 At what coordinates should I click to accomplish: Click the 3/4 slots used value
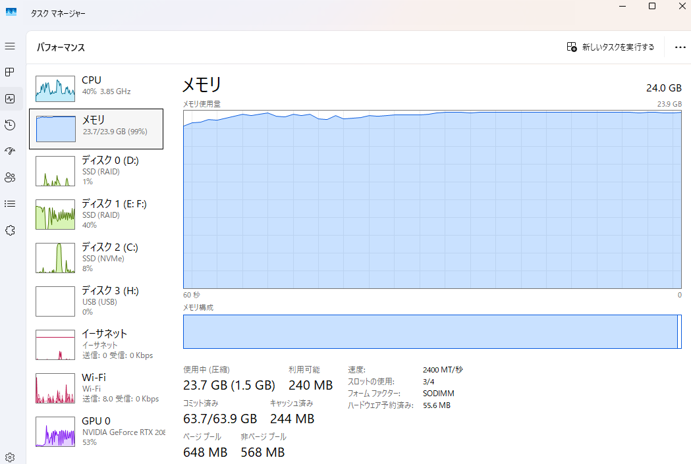click(x=428, y=382)
